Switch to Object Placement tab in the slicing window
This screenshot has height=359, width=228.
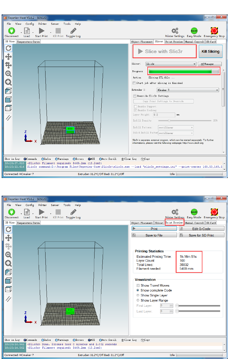142,42
